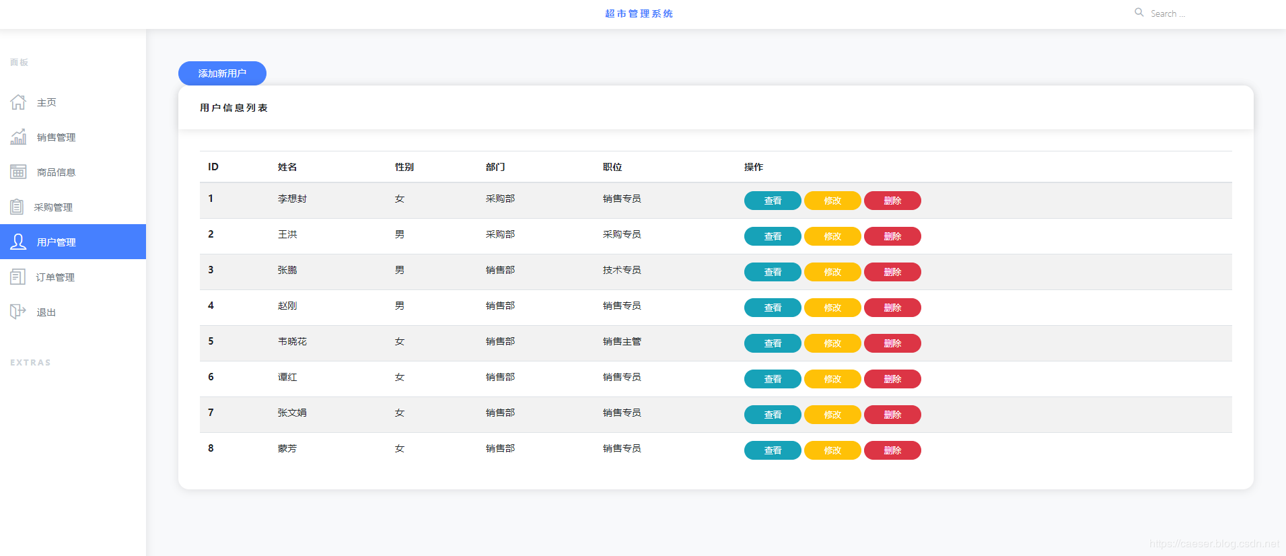The image size is (1286, 556).
Task: Click the name 谭红 in the table
Action: pos(287,377)
